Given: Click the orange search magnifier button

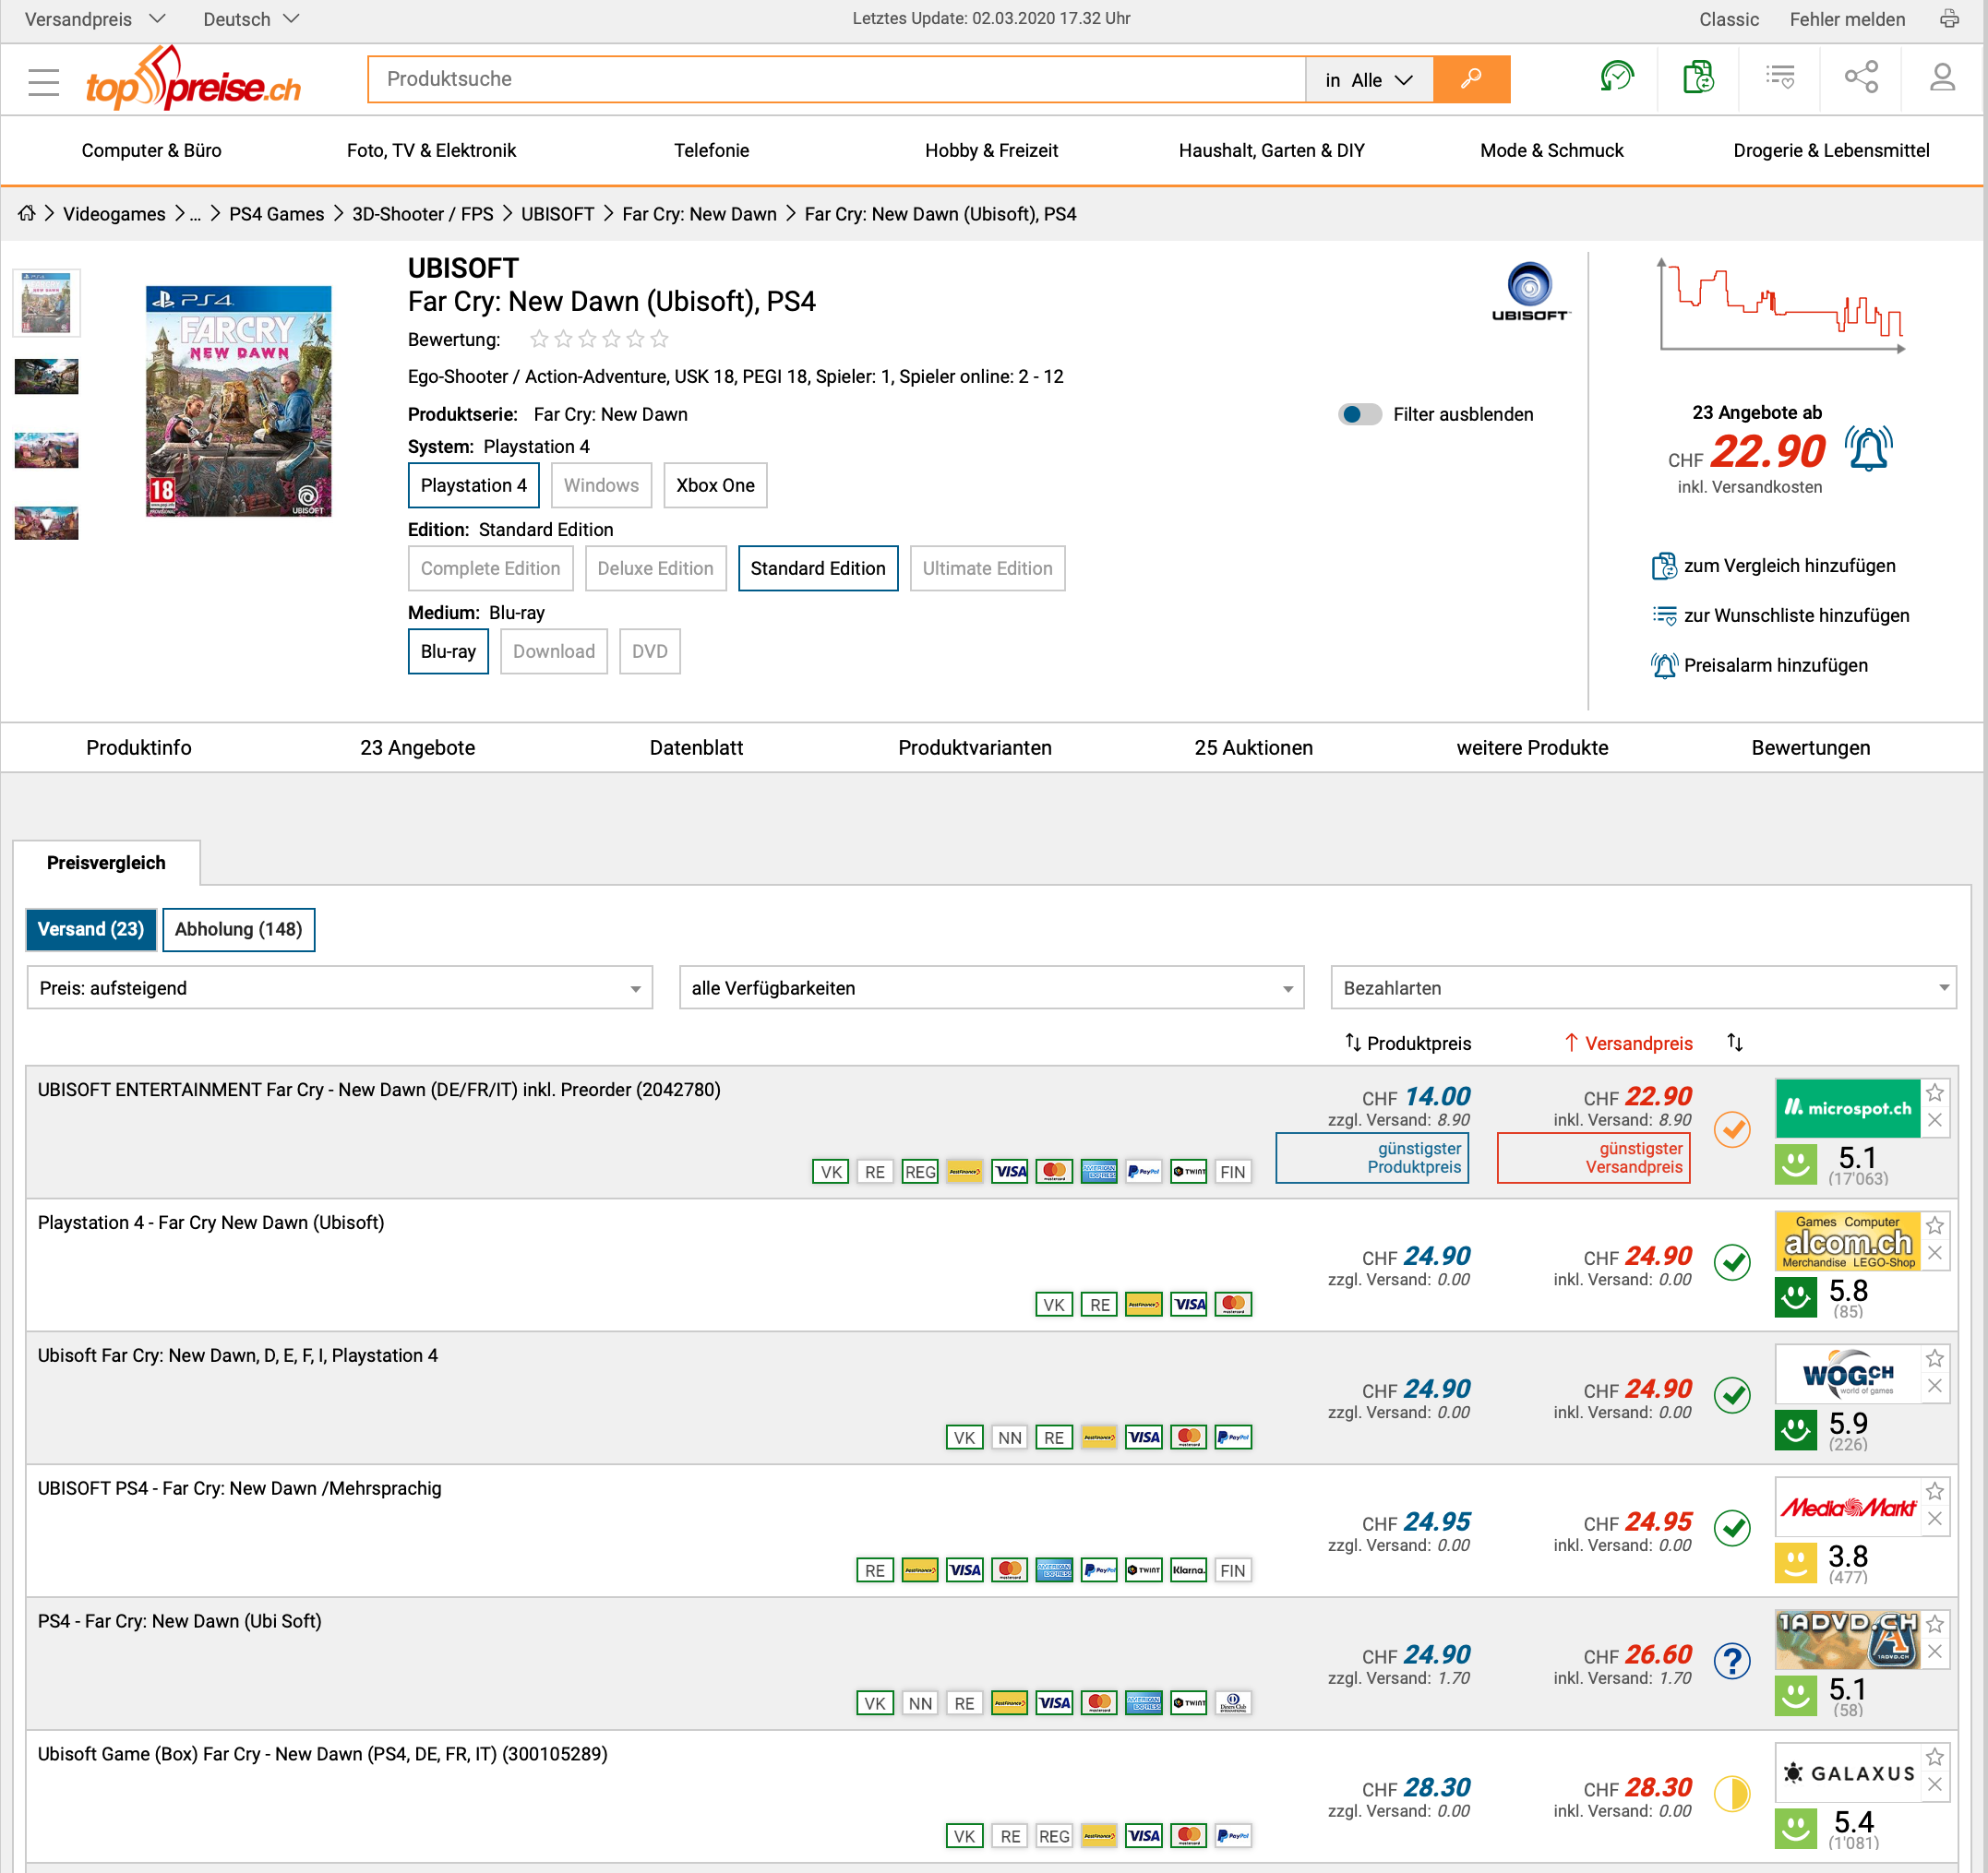Looking at the screenshot, I should point(1470,79).
